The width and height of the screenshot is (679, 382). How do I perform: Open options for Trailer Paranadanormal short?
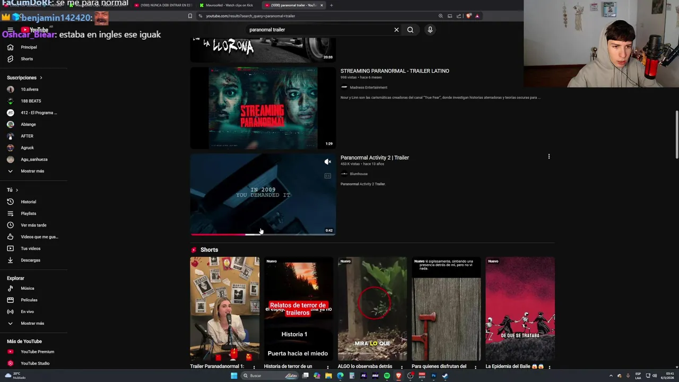(254, 367)
